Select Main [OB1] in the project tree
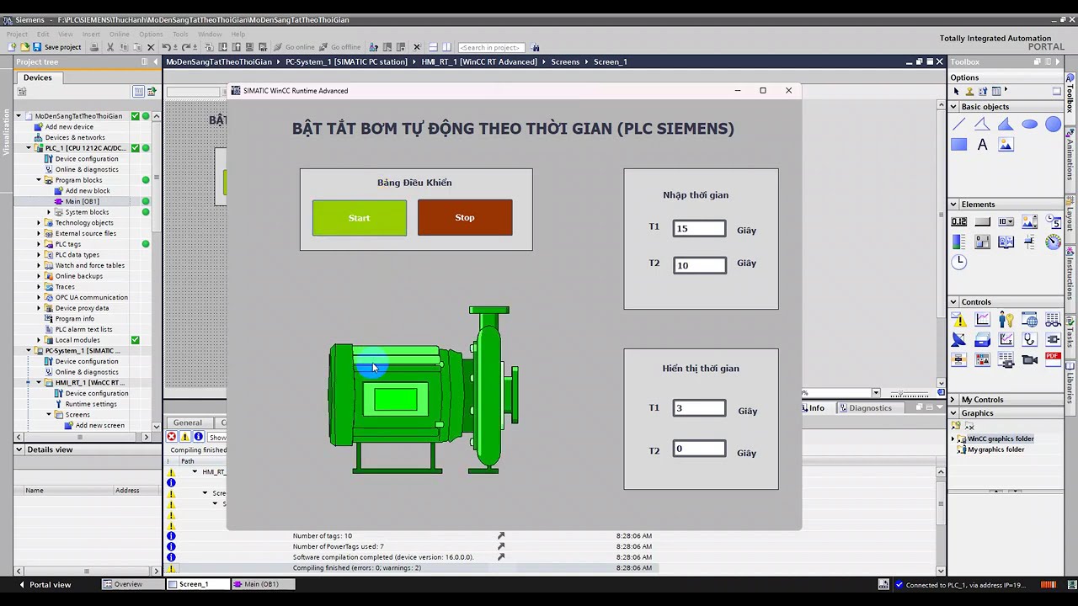The image size is (1078, 606). [x=83, y=201]
